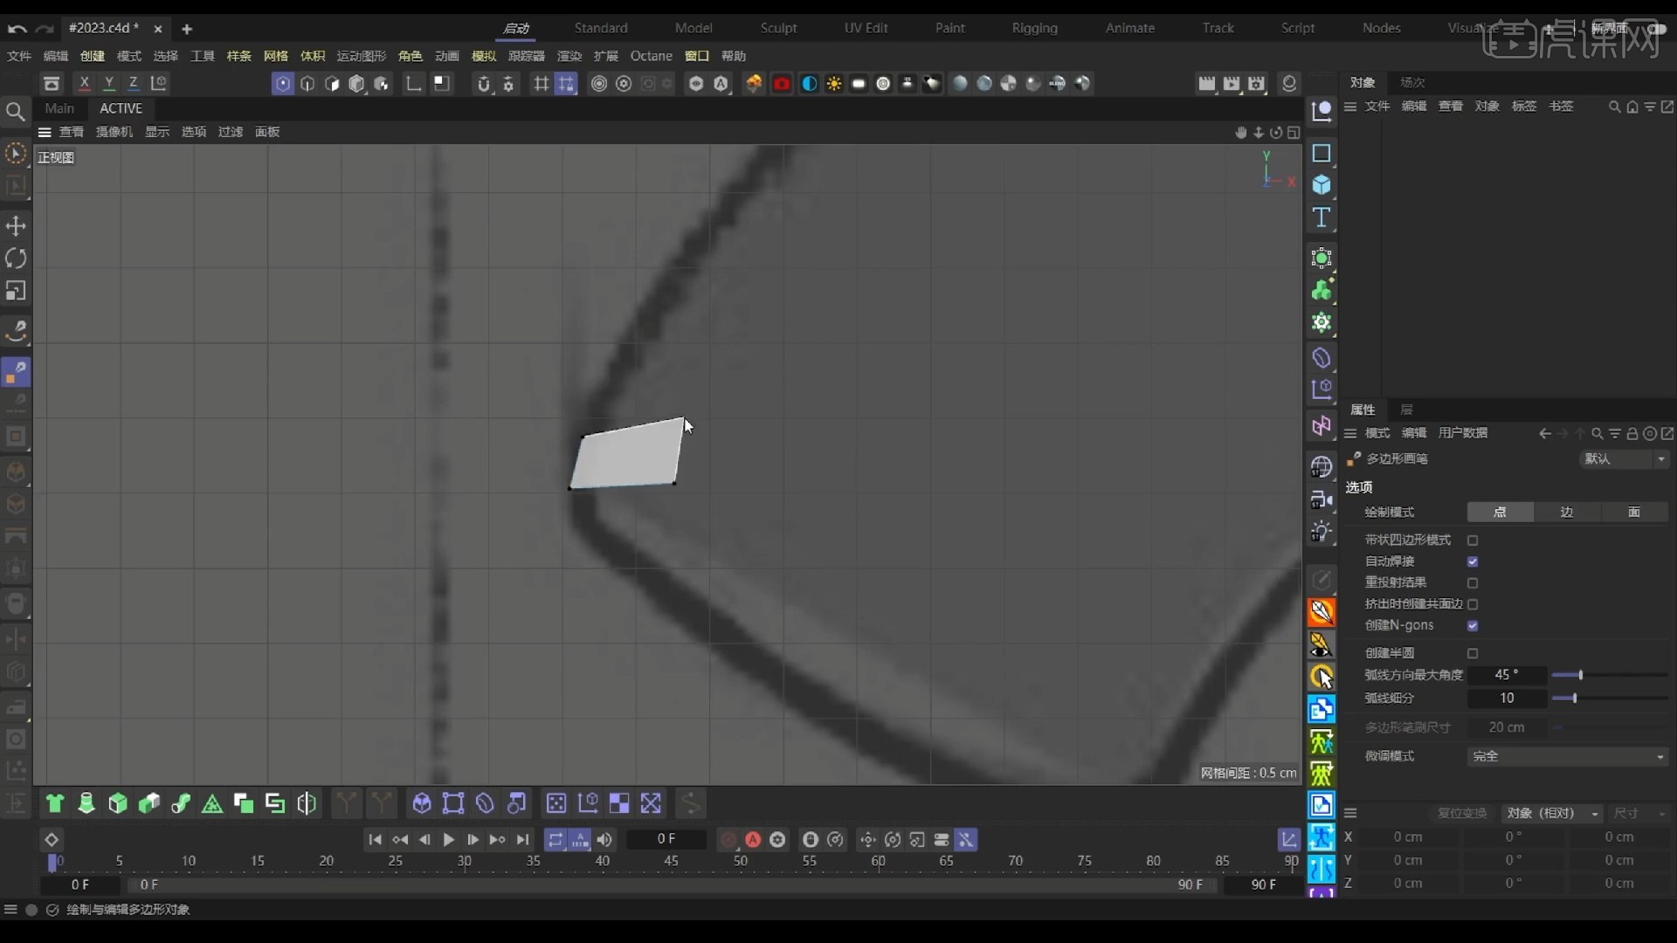Disable the 自动焊接 checkbox
This screenshot has width=1677, height=943.
point(1473,562)
